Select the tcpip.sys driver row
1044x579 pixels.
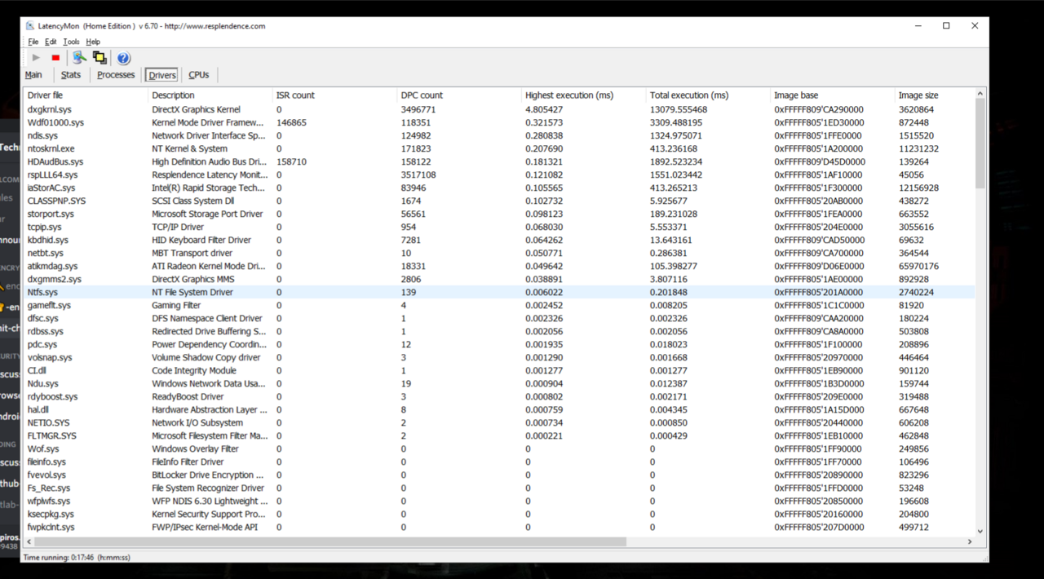coord(499,227)
